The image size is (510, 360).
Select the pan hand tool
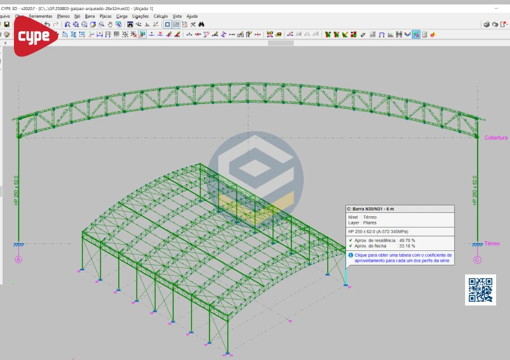pyautogui.click(x=110, y=25)
